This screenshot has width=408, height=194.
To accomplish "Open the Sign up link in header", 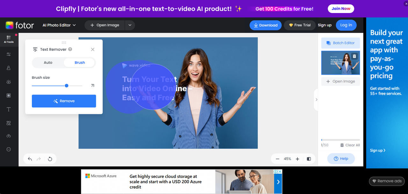I will pos(324,25).
